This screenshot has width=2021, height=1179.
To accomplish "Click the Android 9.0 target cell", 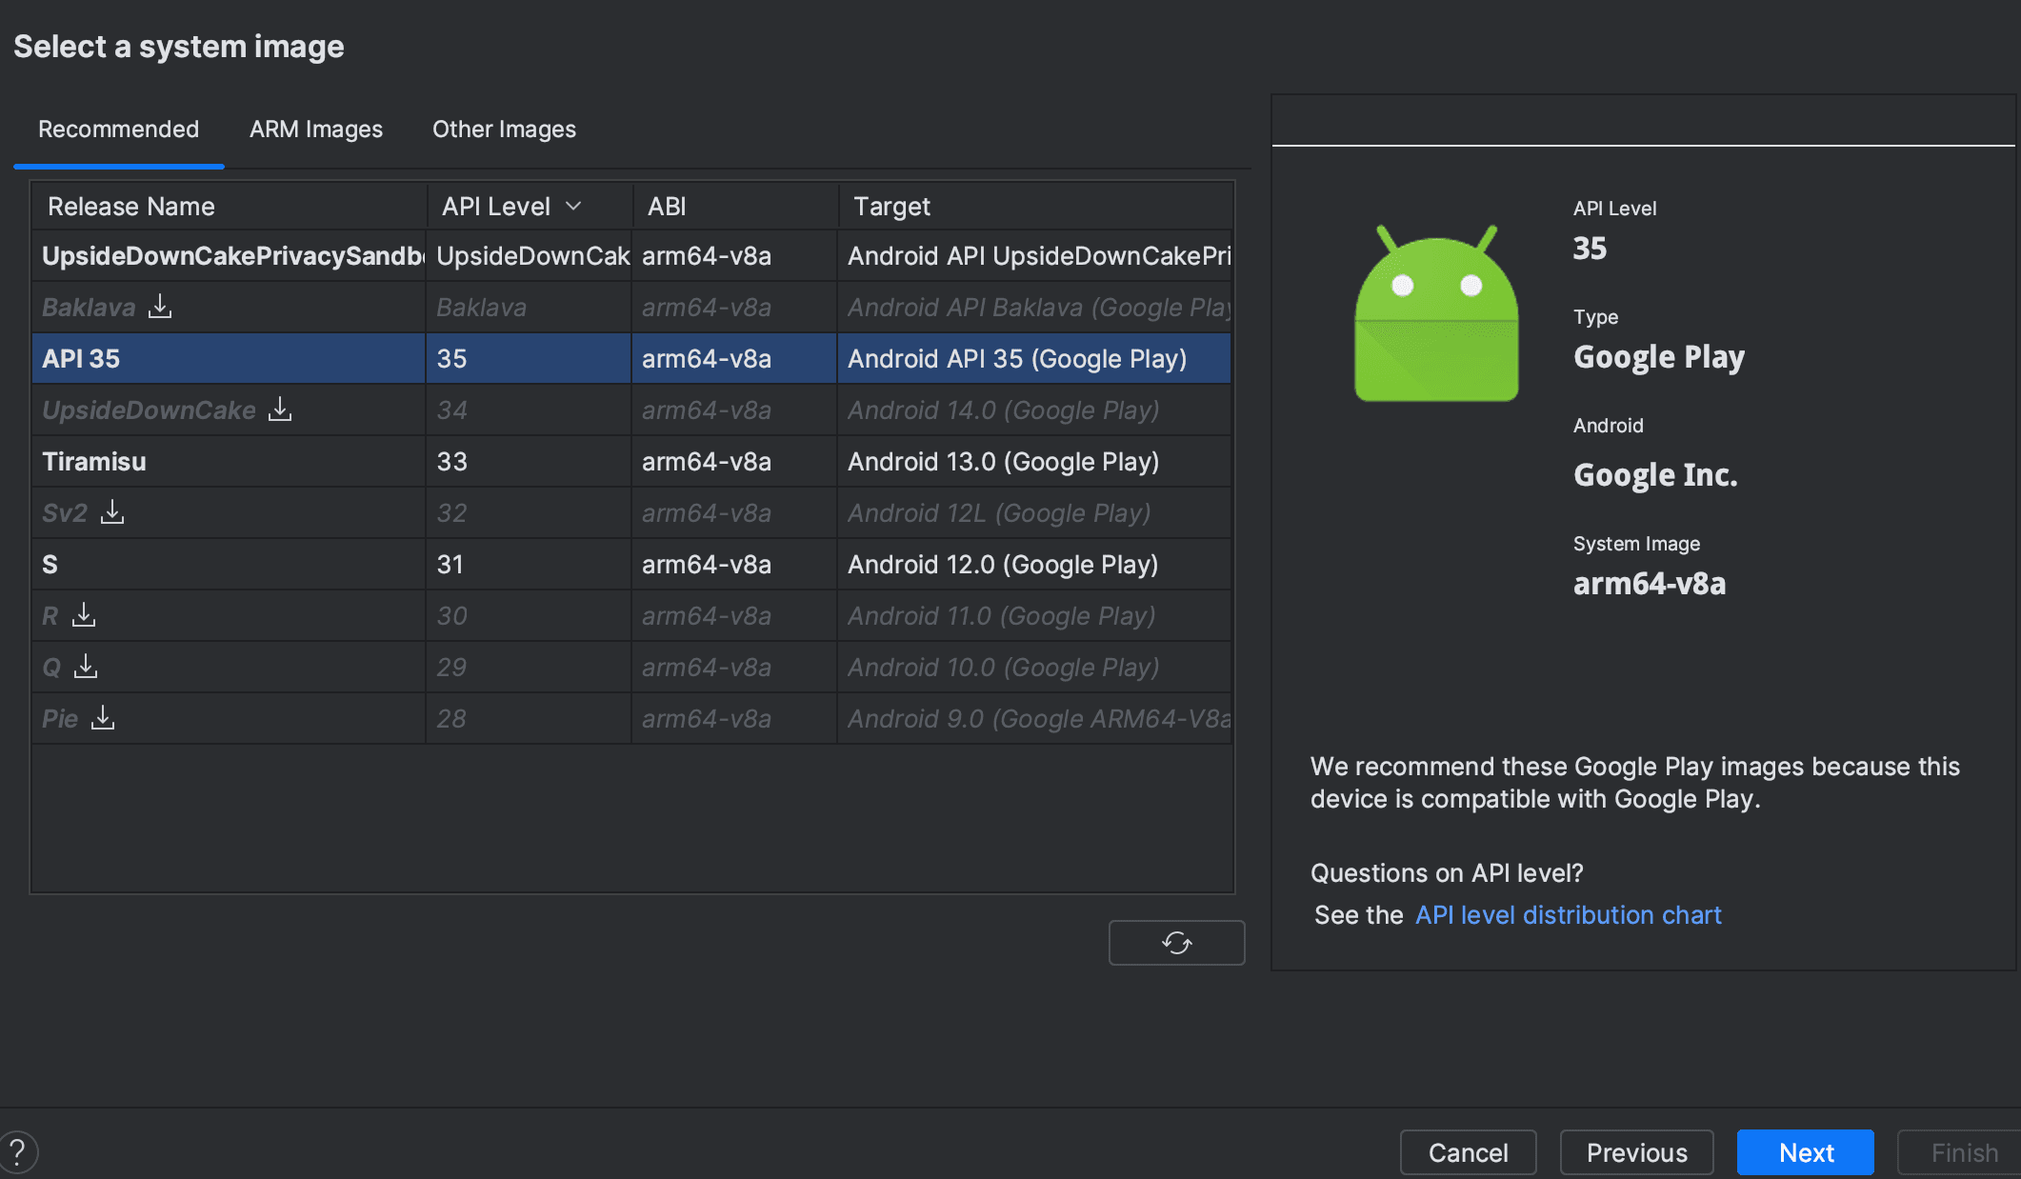I will [1034, 718].
